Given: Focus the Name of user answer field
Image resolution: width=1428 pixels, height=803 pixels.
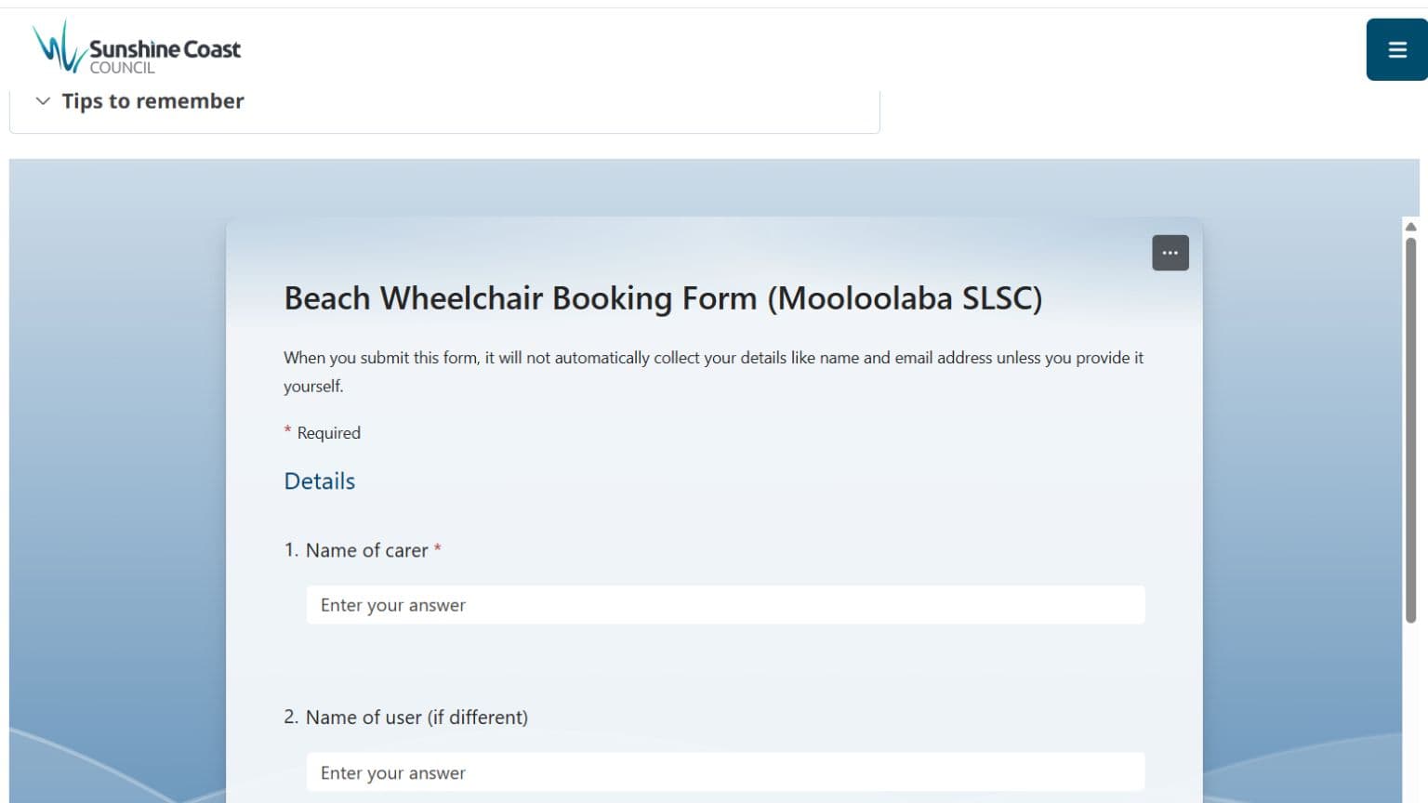Looking at the screenshot, I should click(x=725, y=772).
